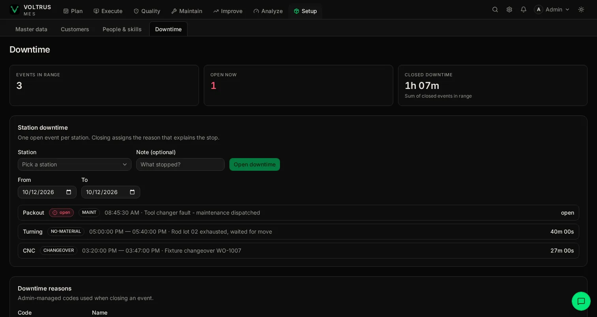
Task: Open the settings gear icon
Action: click(509, 9)
